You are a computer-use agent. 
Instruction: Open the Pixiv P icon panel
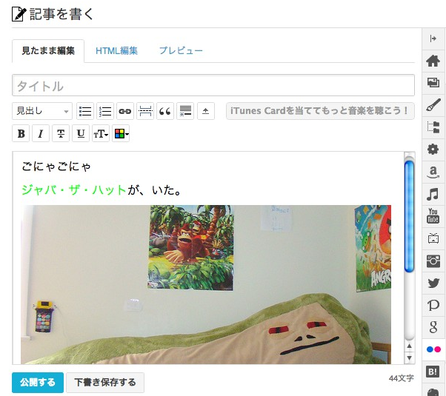tap(433, 305)
